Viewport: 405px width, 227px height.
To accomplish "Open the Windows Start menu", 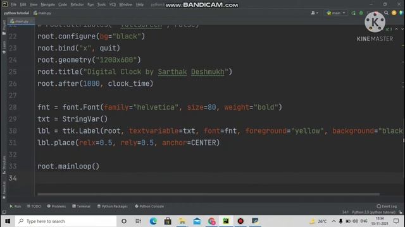I will point(8,221).
